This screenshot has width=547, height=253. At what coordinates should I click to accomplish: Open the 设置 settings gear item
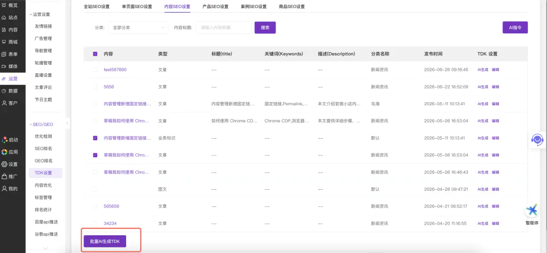[10, 164]
